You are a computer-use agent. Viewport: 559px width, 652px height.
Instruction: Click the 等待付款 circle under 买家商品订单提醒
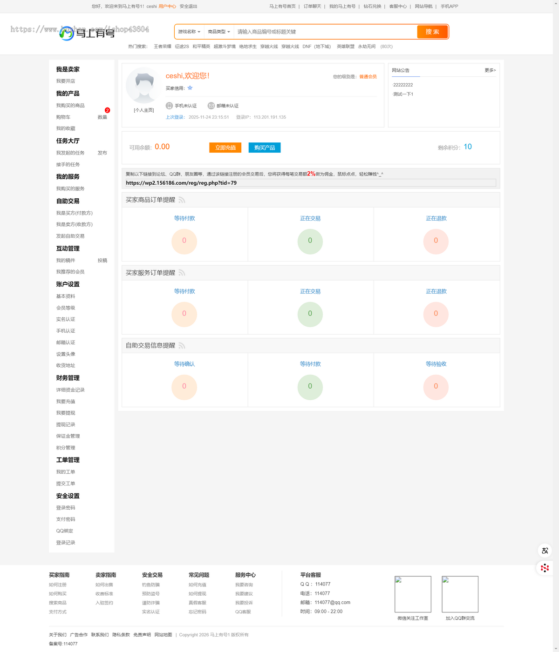(x=184, y=241)
